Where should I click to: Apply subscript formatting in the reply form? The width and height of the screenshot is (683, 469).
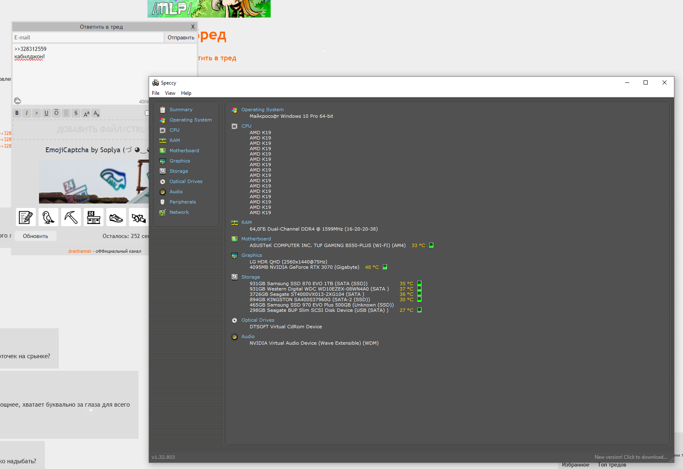[x=96, y=113]
